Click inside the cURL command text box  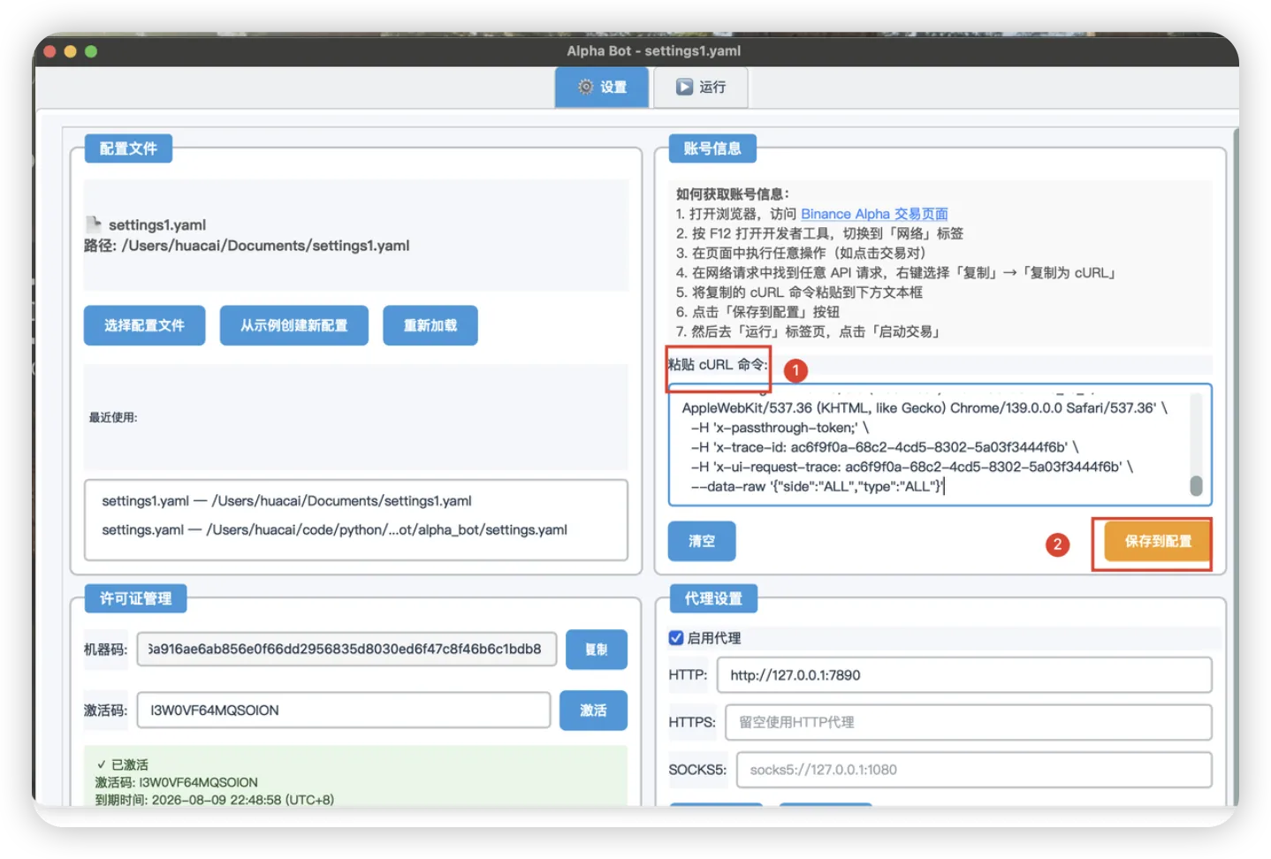point(928,446)
